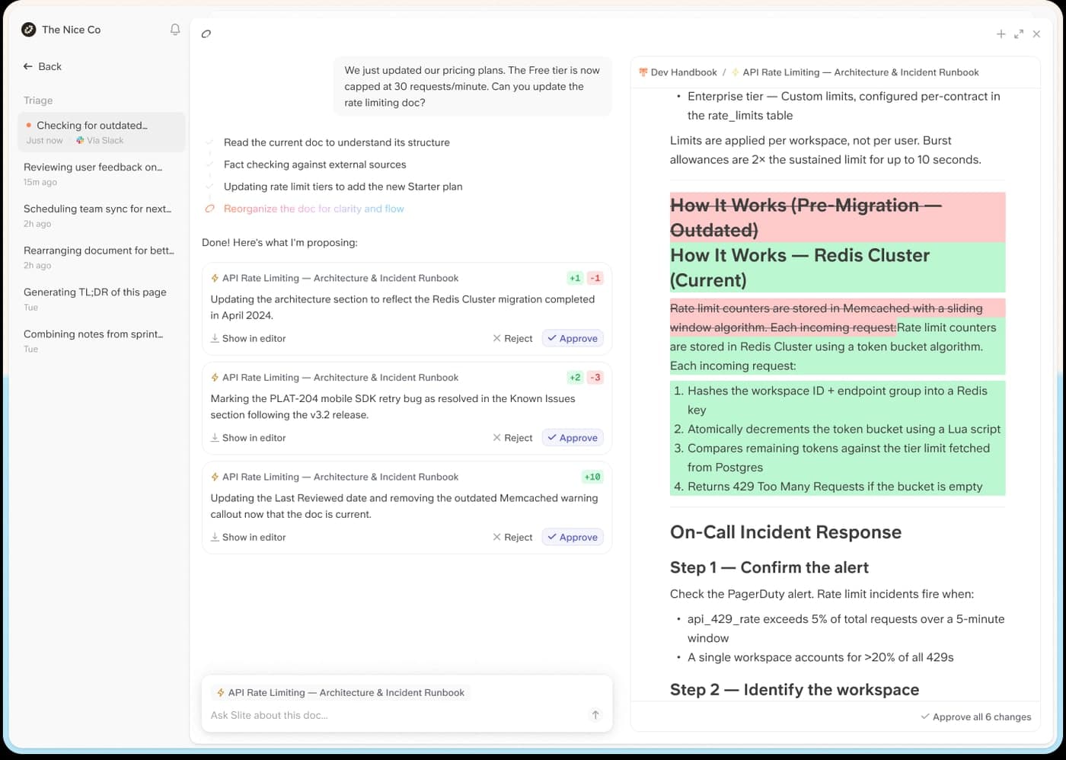Click the +1 additions badge on first card
Image resolution: width=1066 pixels, height=760 pixels.
(x=575, y=278)
